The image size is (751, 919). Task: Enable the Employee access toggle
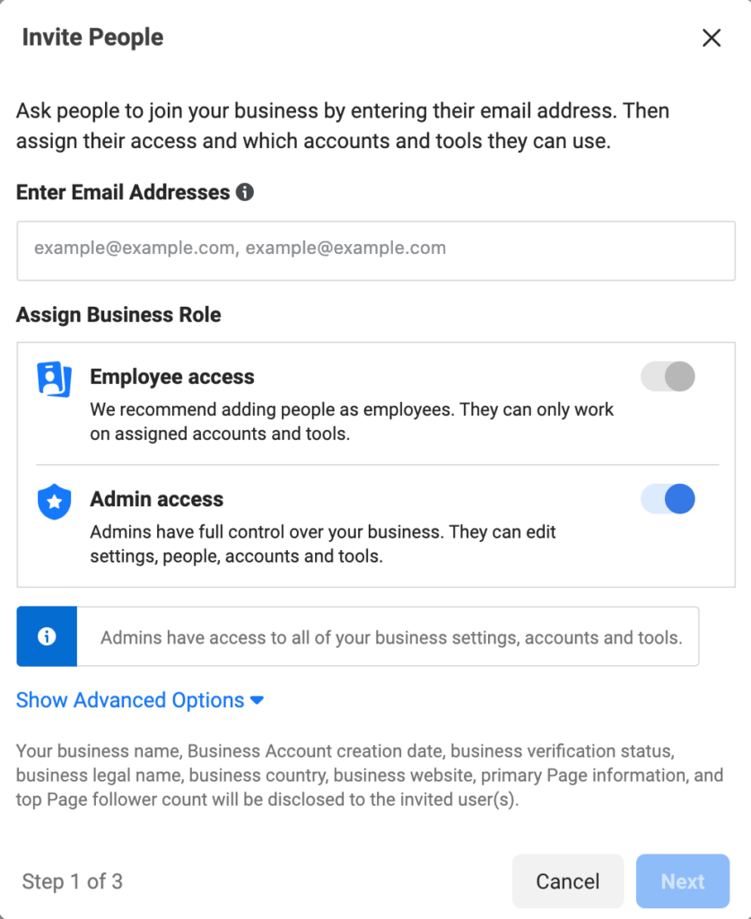[x=668, y=376]
